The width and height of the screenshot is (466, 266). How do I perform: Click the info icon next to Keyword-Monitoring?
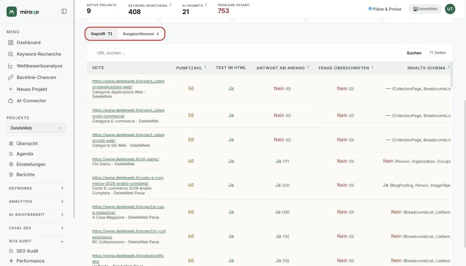[x=170, y=5]
